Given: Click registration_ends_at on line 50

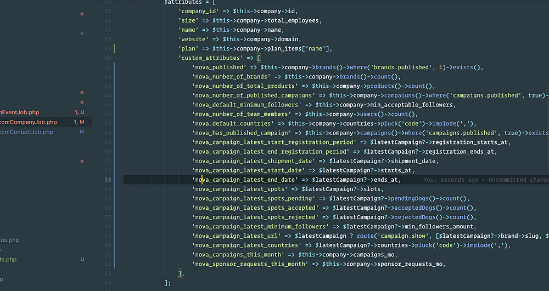Looking at the screenshot, I should point(460,152).
